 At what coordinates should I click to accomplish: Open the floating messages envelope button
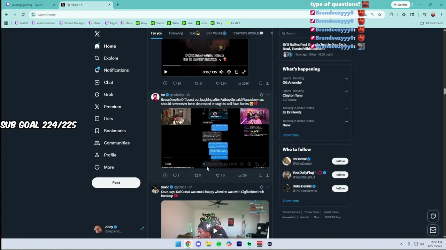click(x=433, y=230)
